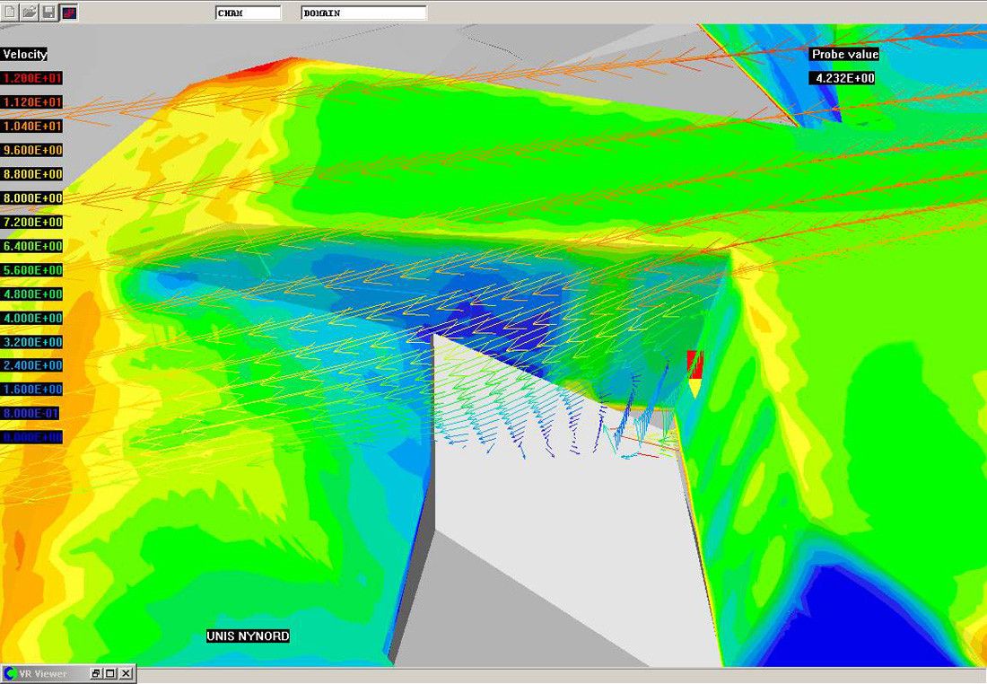Click the red and yellow probe marker

pyautogui.click(x=694, y=373)
